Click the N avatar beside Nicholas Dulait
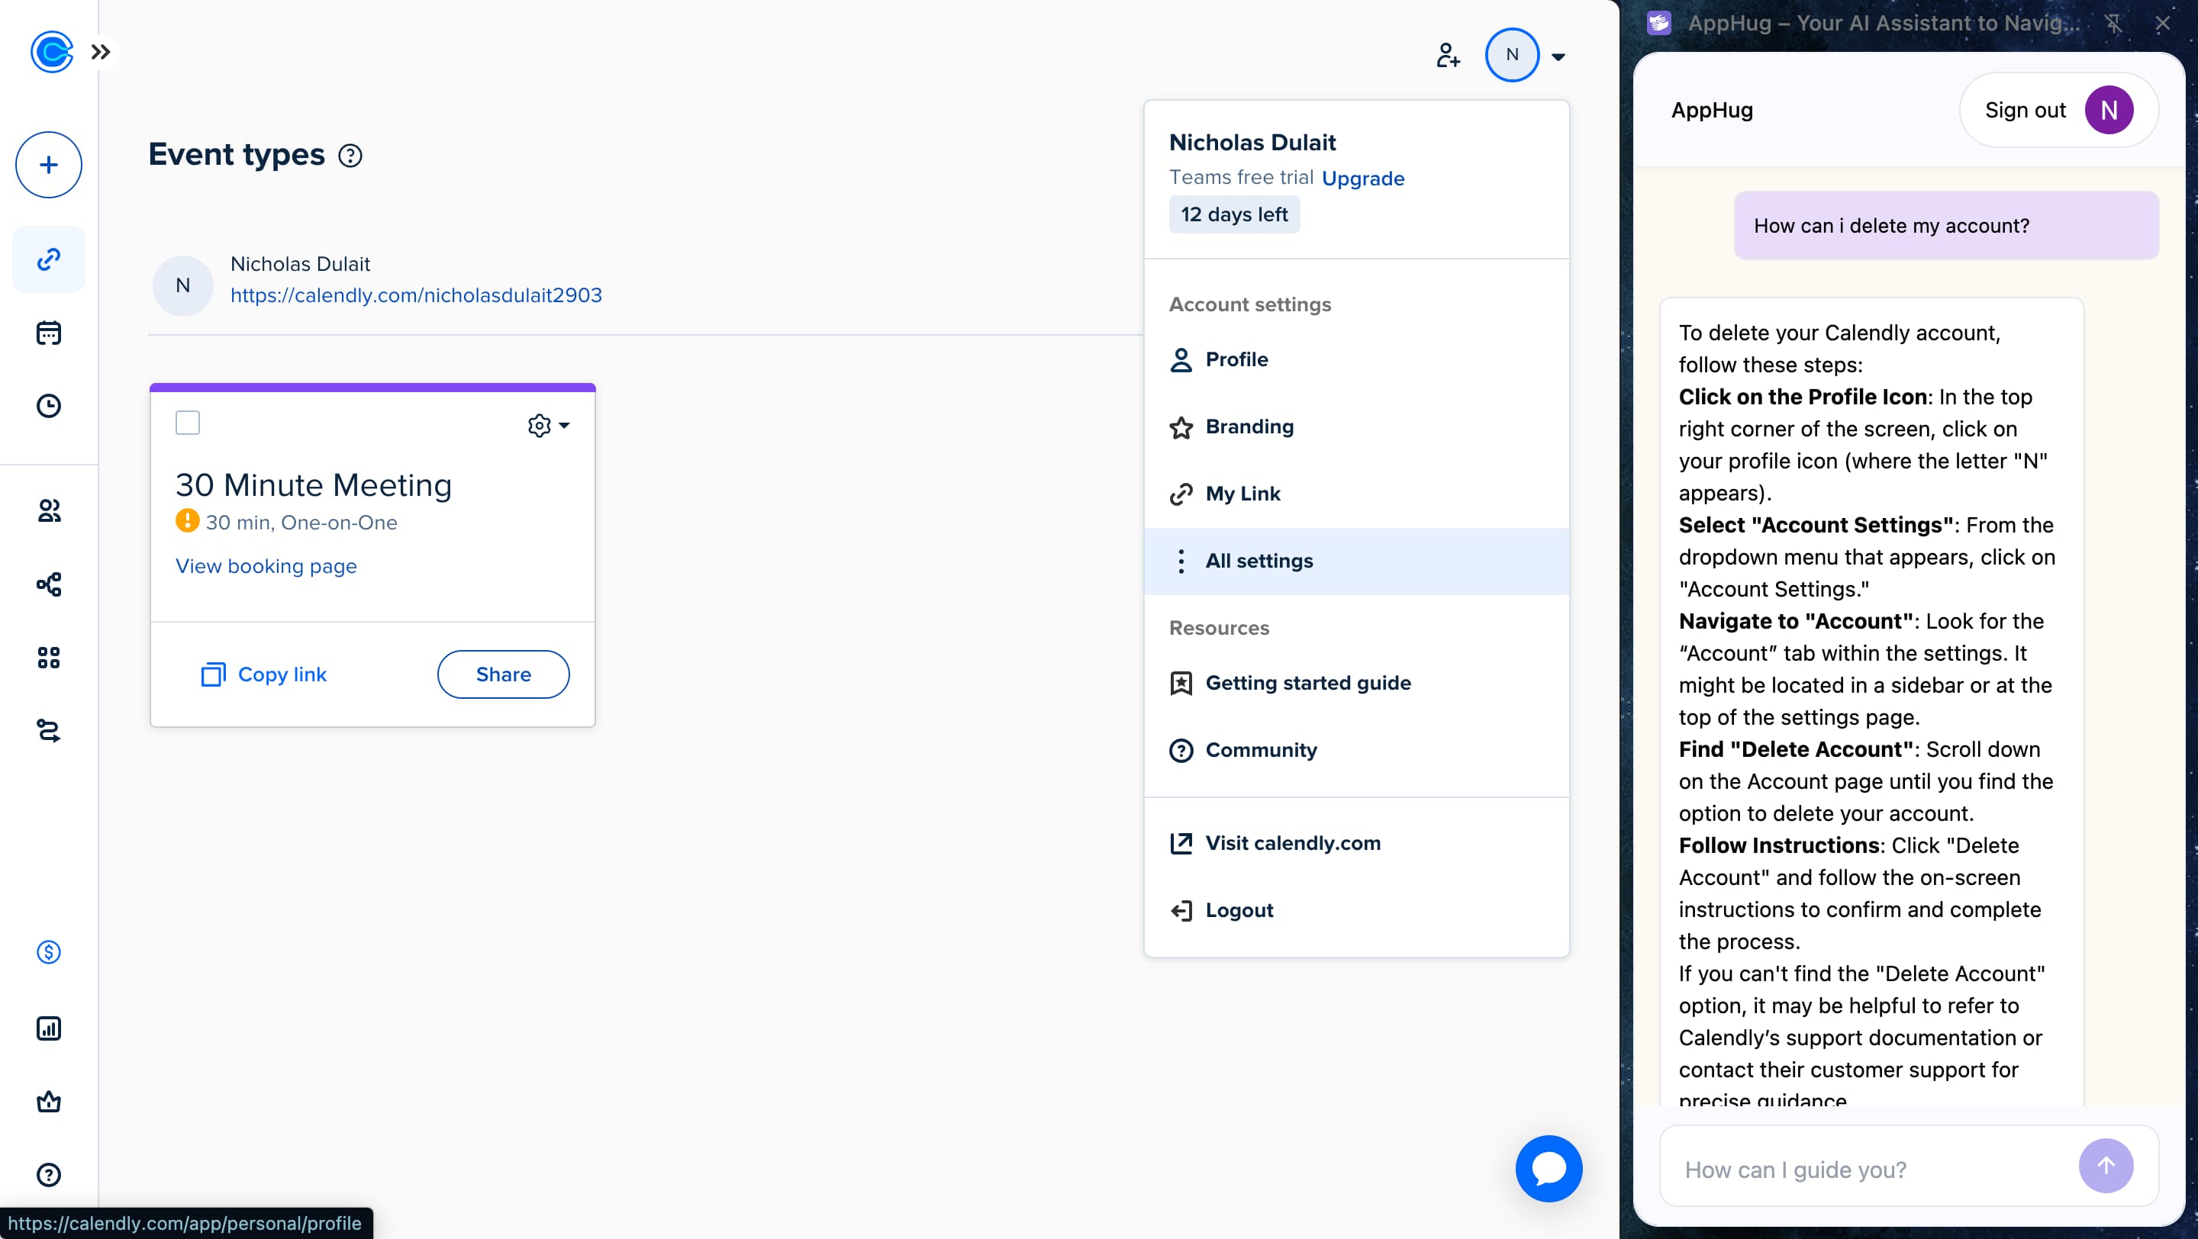 (x=182, y=285)
